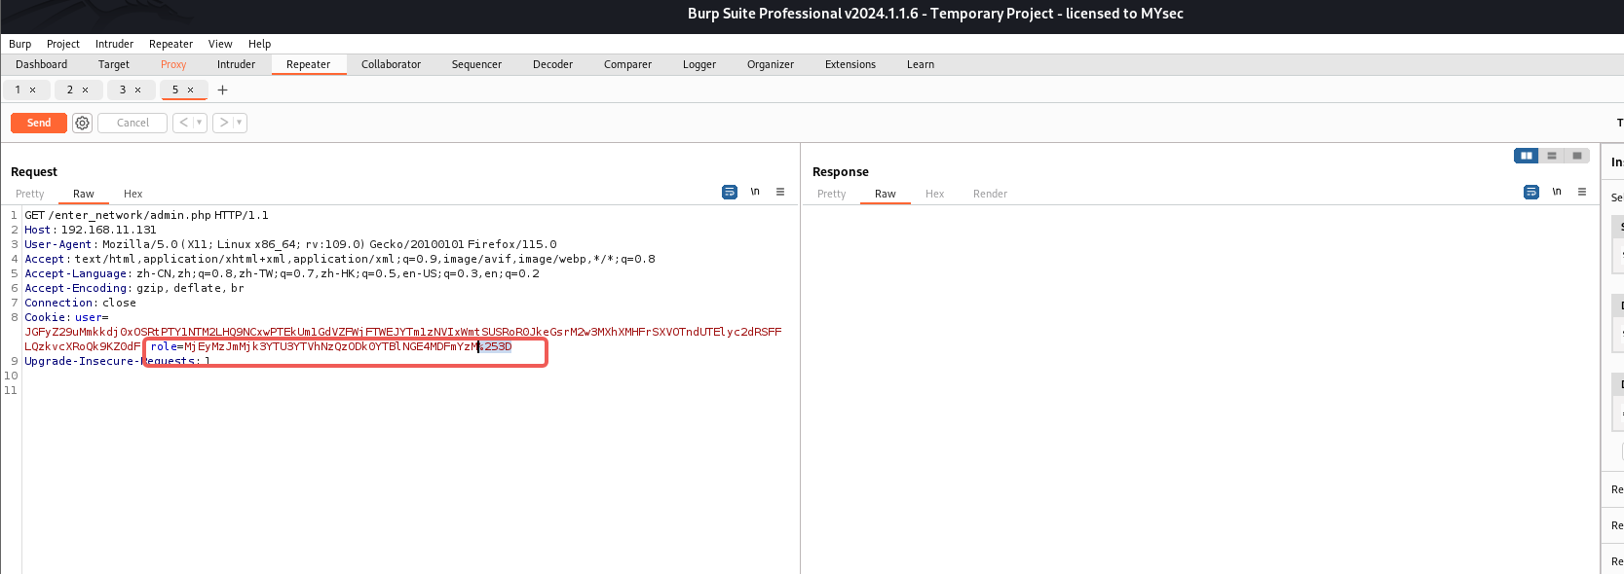Close Repeater tab 3

(137, 90)
